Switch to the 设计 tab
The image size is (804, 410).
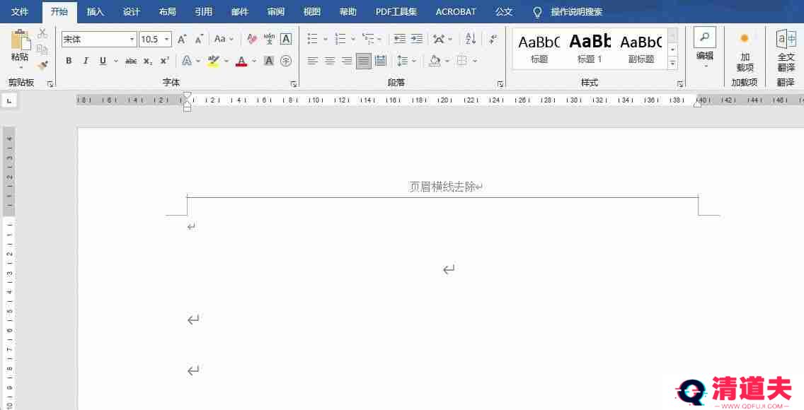pyautogui.click(x=131, y=11)
